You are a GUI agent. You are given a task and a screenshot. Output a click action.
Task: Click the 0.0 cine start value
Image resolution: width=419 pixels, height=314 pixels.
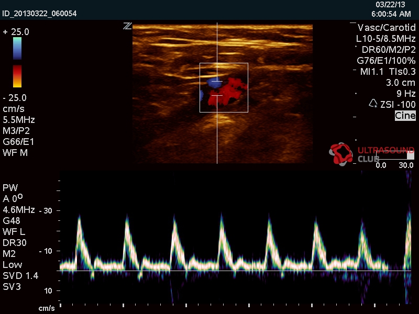(x=381, y=165)
